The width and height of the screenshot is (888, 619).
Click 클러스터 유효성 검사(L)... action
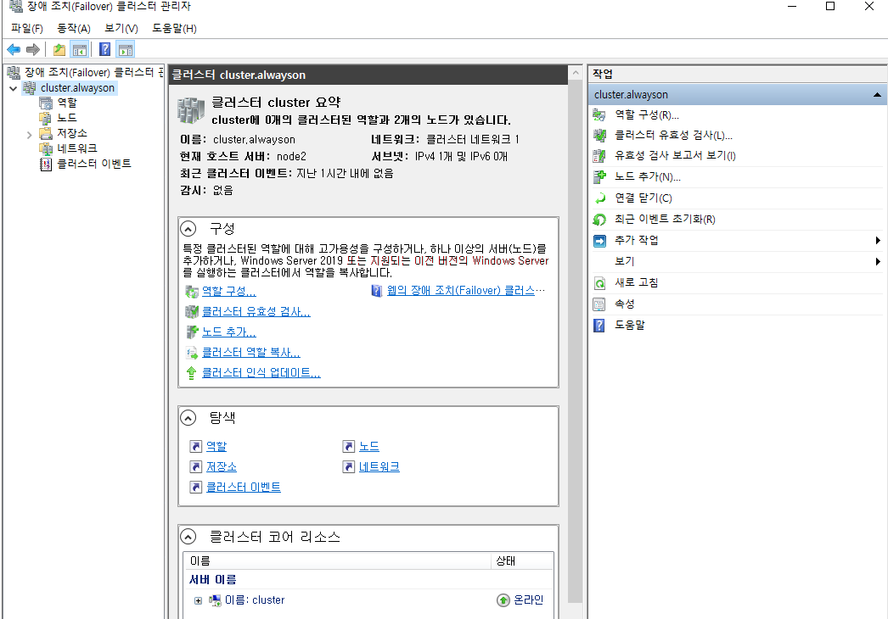pyautogui.click(x=673, y=135)
